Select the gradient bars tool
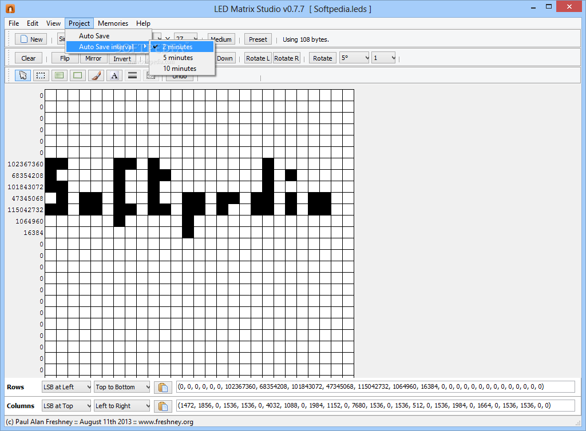This screenshot has height=431, width=586. pos(132,76)
